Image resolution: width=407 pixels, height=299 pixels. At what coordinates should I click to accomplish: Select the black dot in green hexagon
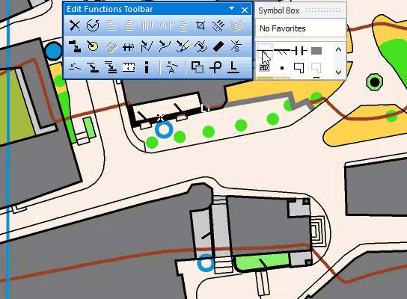(x=375, y=82)
